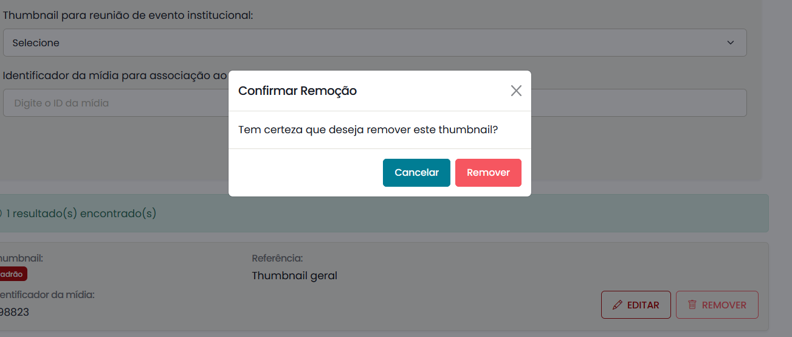Click the media identifier value 98823
The height and width of the screenshot is (337, 792).
click(15, 312)
